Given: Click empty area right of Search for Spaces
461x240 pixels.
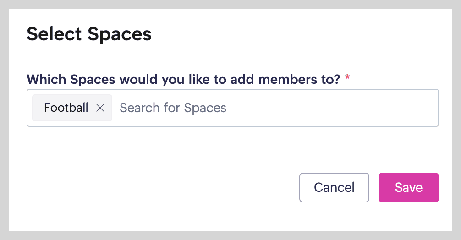Looking at the screenshot, I should coord(344,108).
